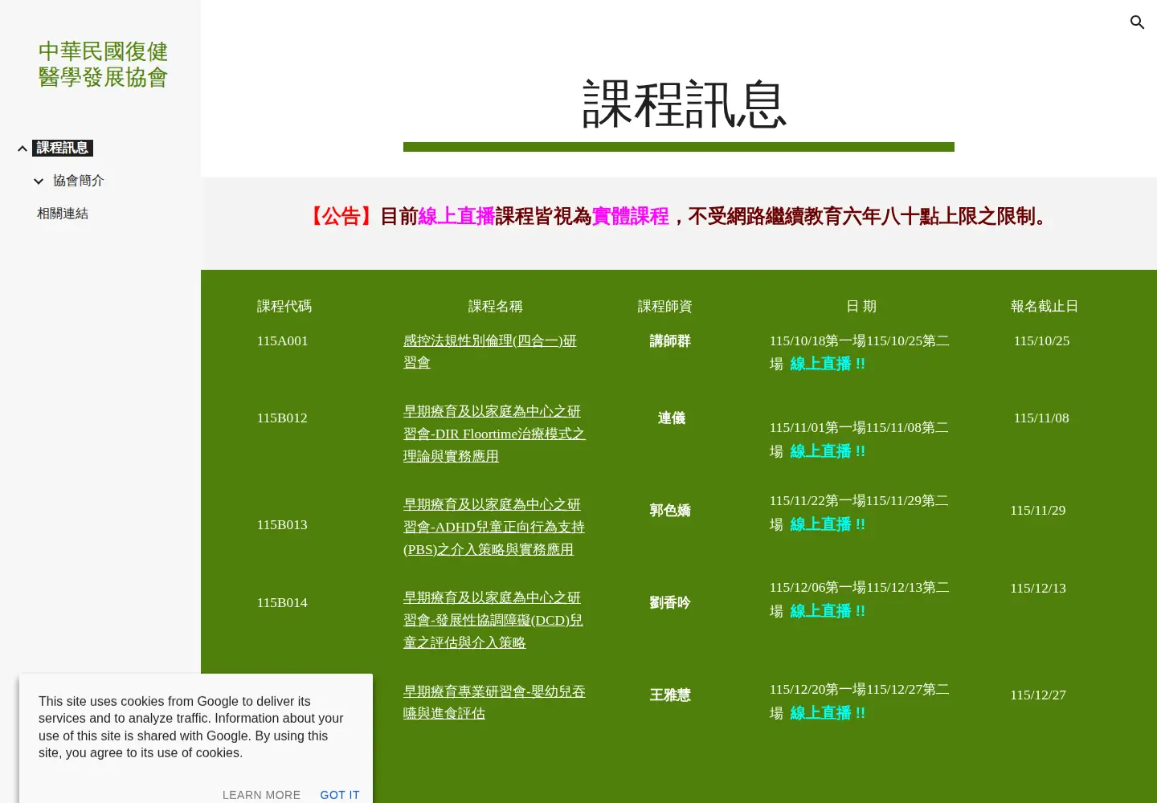Viewport: 1157px width, 803px height.
Task: Click the 【公告】 announcement text
Action: (x=341, y=216)
